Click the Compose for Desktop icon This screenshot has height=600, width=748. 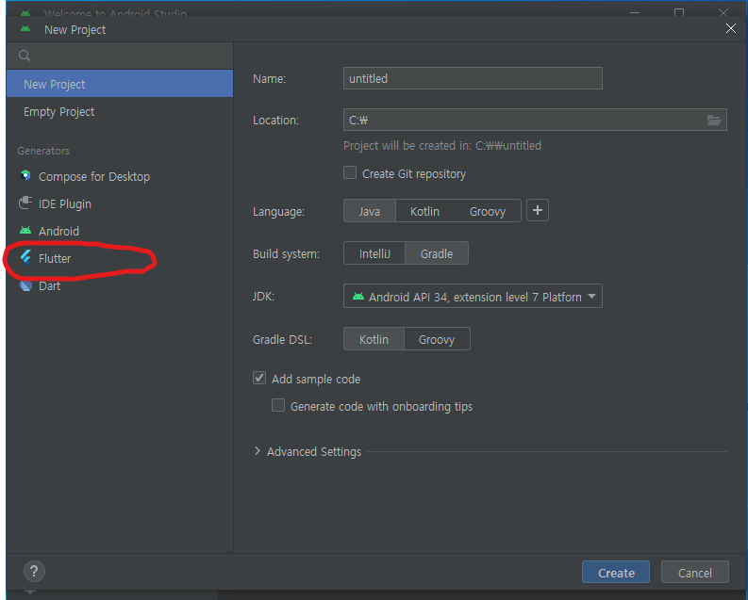pyautogui.click(x=25, y=176)
